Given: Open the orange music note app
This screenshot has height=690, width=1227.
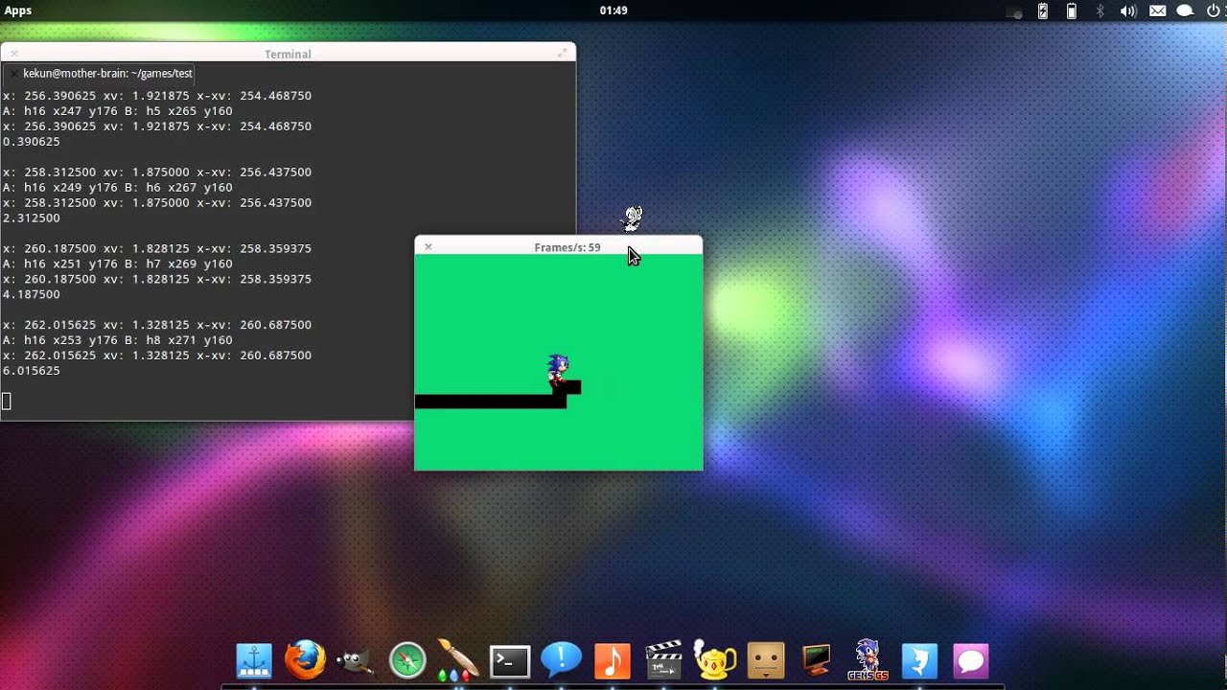Looking at the screenshot, I should click(613, 660).
